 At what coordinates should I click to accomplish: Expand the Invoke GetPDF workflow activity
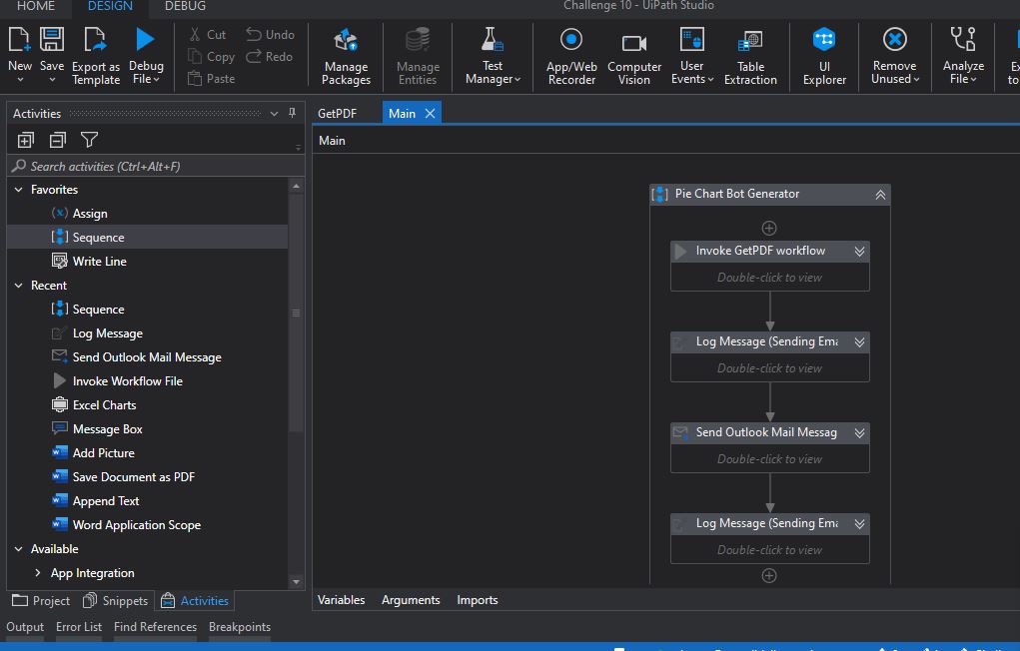click(859, 252)
